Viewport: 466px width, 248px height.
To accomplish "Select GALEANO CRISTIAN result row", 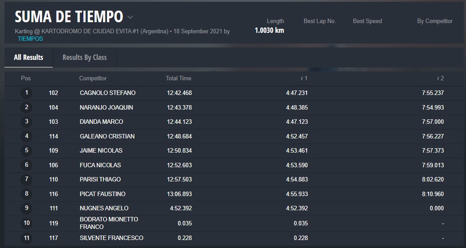I will click(107, 136).
